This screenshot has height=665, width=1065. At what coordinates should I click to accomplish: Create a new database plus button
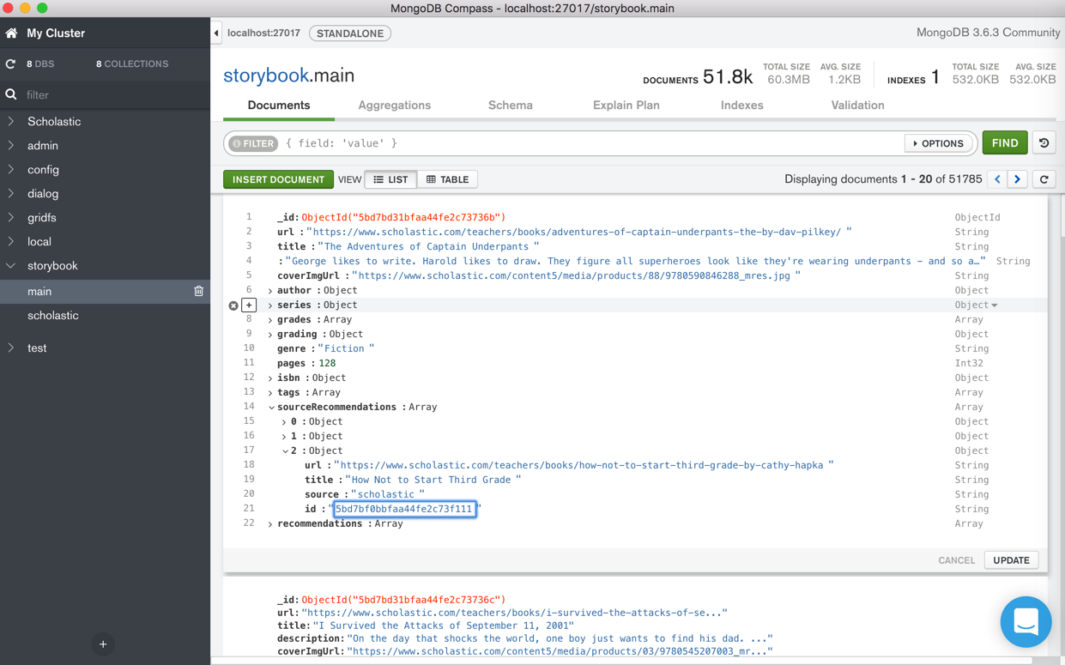(x=103, y=644)
